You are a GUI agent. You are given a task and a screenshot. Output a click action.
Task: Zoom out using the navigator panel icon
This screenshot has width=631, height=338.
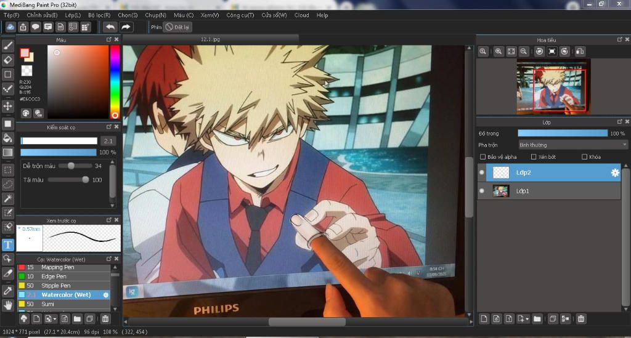coord(524,52)
